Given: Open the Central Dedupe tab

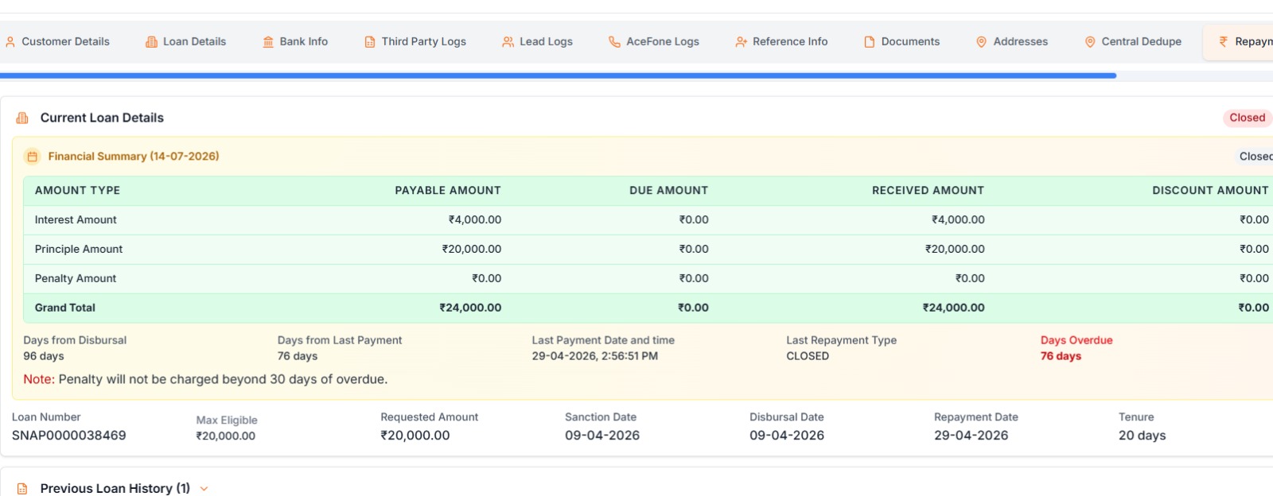Looking at the screenshot, I should pos(1134,42).
